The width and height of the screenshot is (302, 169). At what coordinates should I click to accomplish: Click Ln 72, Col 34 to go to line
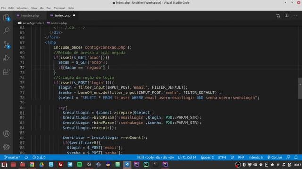click(x=187, y=157)
